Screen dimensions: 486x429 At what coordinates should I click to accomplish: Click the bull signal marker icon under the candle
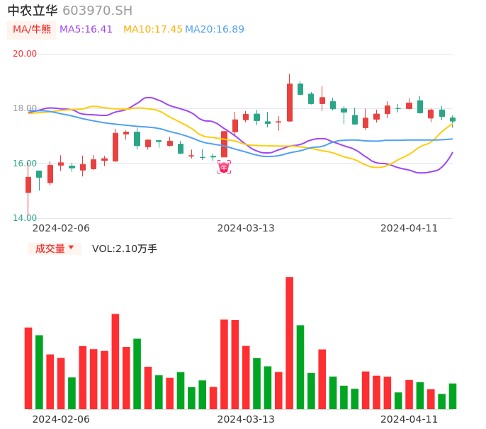(224, 168)
